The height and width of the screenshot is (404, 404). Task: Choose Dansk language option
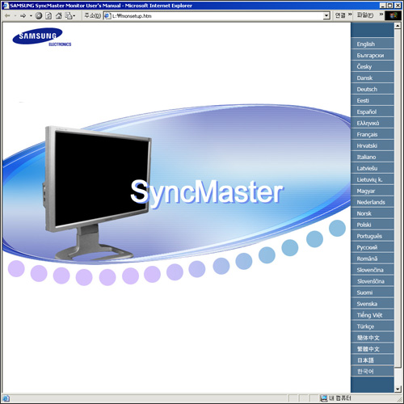(x=372, y=78)
